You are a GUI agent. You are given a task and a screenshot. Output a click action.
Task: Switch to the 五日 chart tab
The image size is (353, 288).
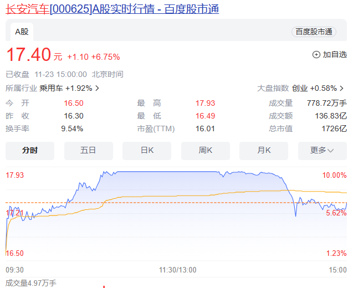88,151
